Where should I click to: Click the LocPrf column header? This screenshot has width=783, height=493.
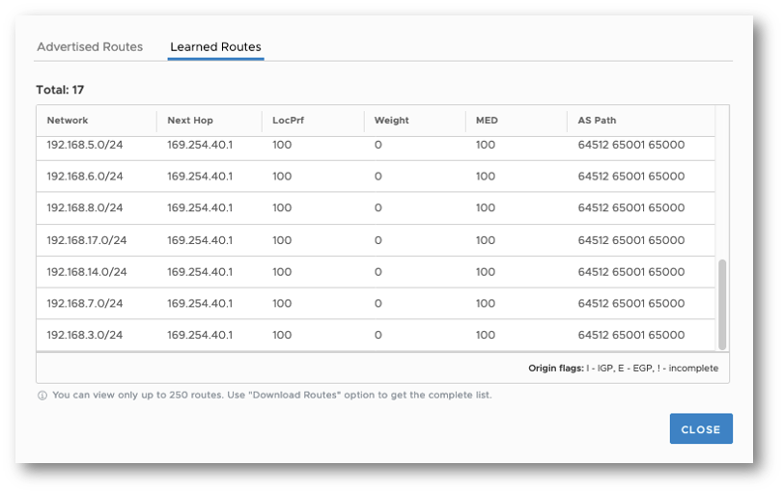(288, 121)
